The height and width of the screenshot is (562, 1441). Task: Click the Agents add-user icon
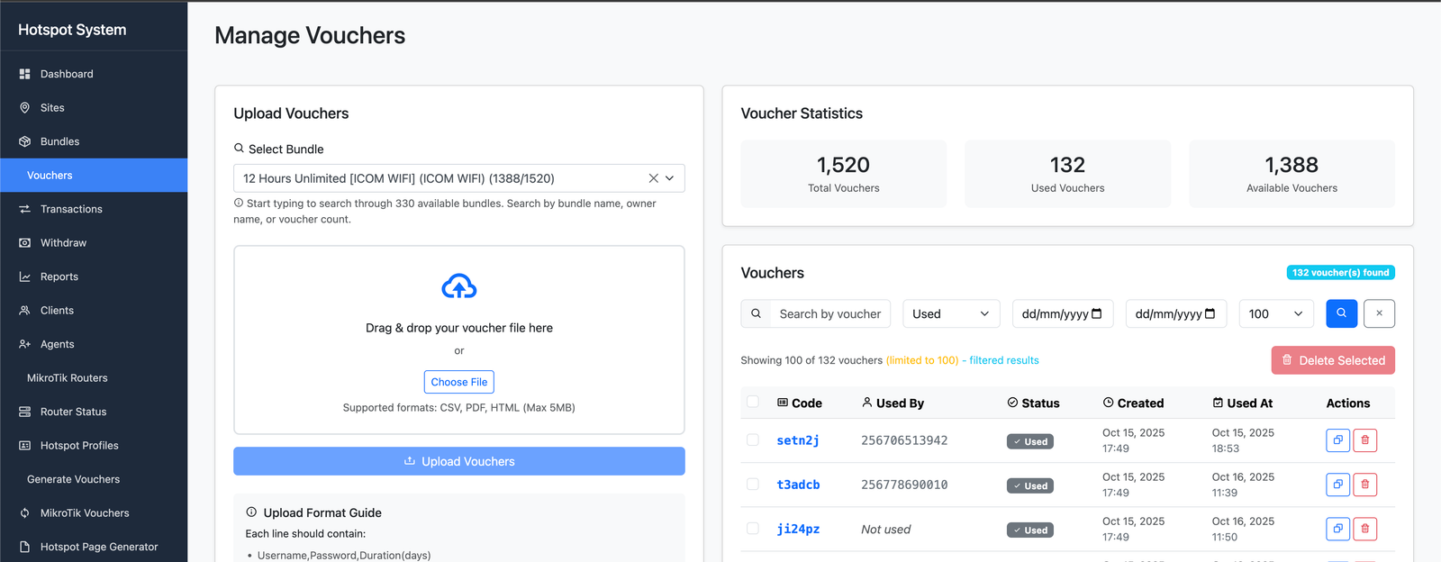click(25, 344)
